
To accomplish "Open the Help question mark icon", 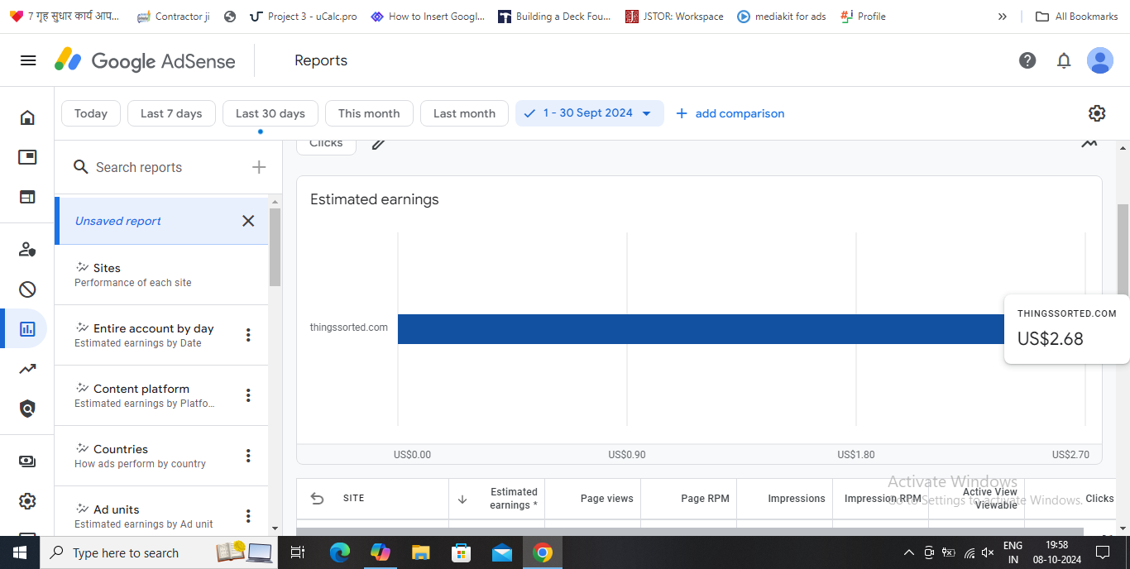I will pos(1027,60).
